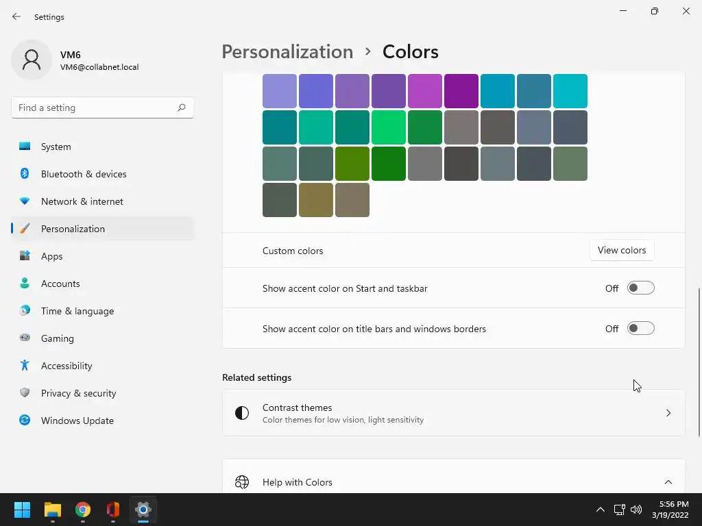Open the Network & internet category
The image size is (702, 526).
(103, 201)
